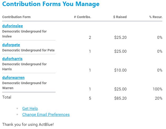Click the Democratic Underground for Pete description
Screen dimensions: 166x129
click(x=28, y=50)
